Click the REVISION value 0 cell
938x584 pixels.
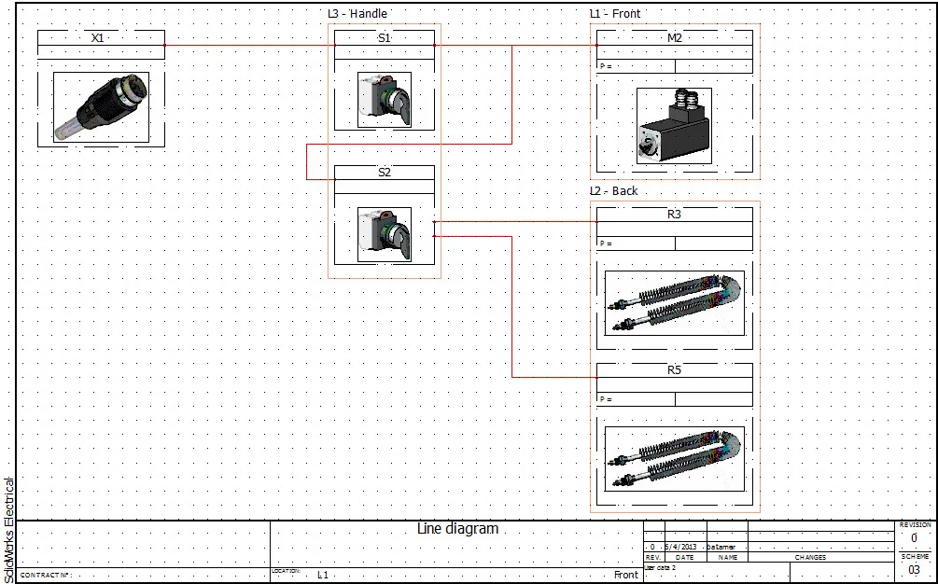click(914, 536)
